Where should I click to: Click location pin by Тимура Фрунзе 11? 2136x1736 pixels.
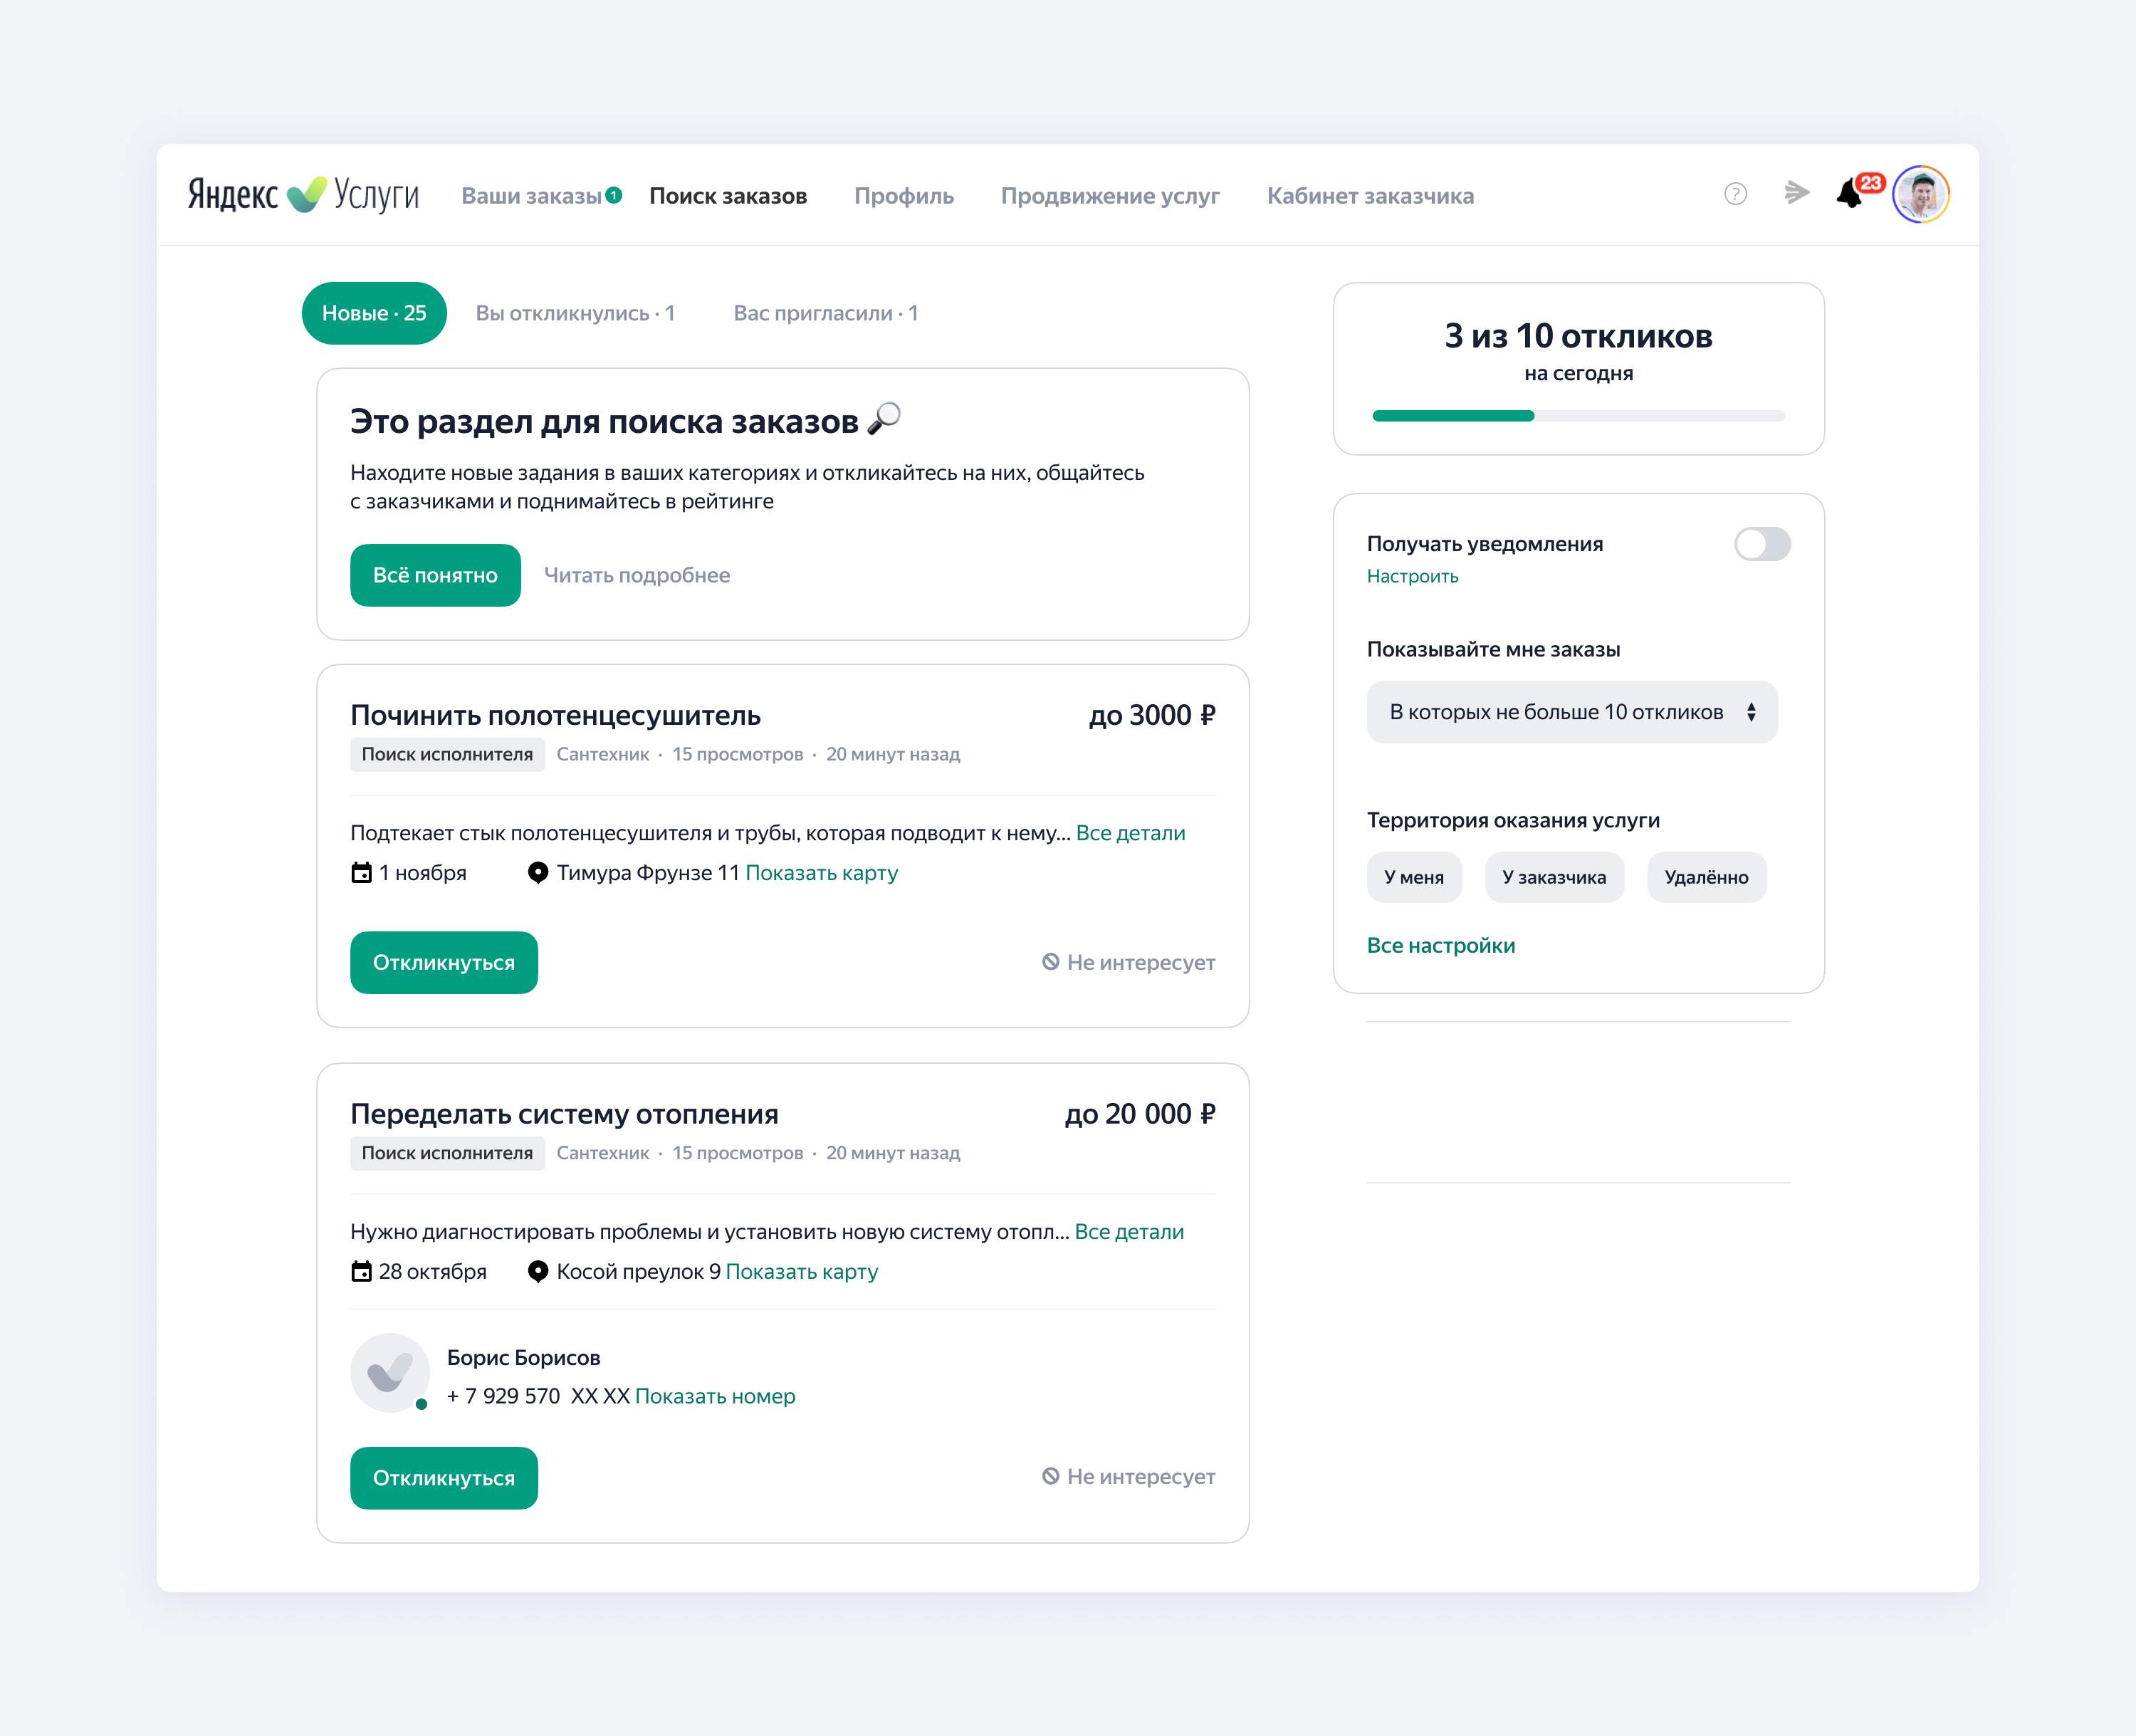point(538,873)
